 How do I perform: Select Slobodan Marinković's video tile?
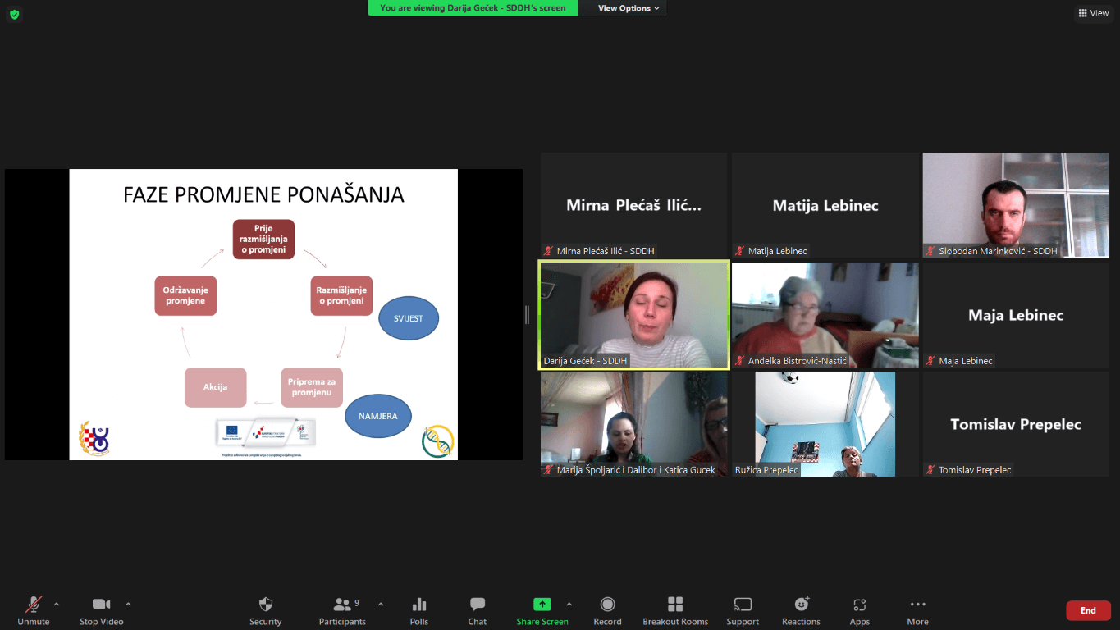(1015, 204)
